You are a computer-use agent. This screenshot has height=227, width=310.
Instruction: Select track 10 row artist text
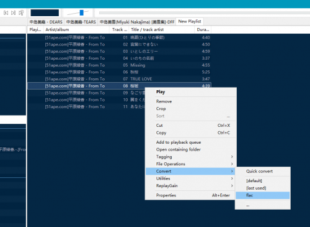(75, 100)
